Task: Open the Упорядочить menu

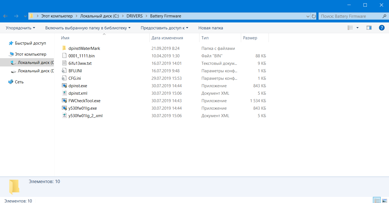Action: tap(20, 28)
